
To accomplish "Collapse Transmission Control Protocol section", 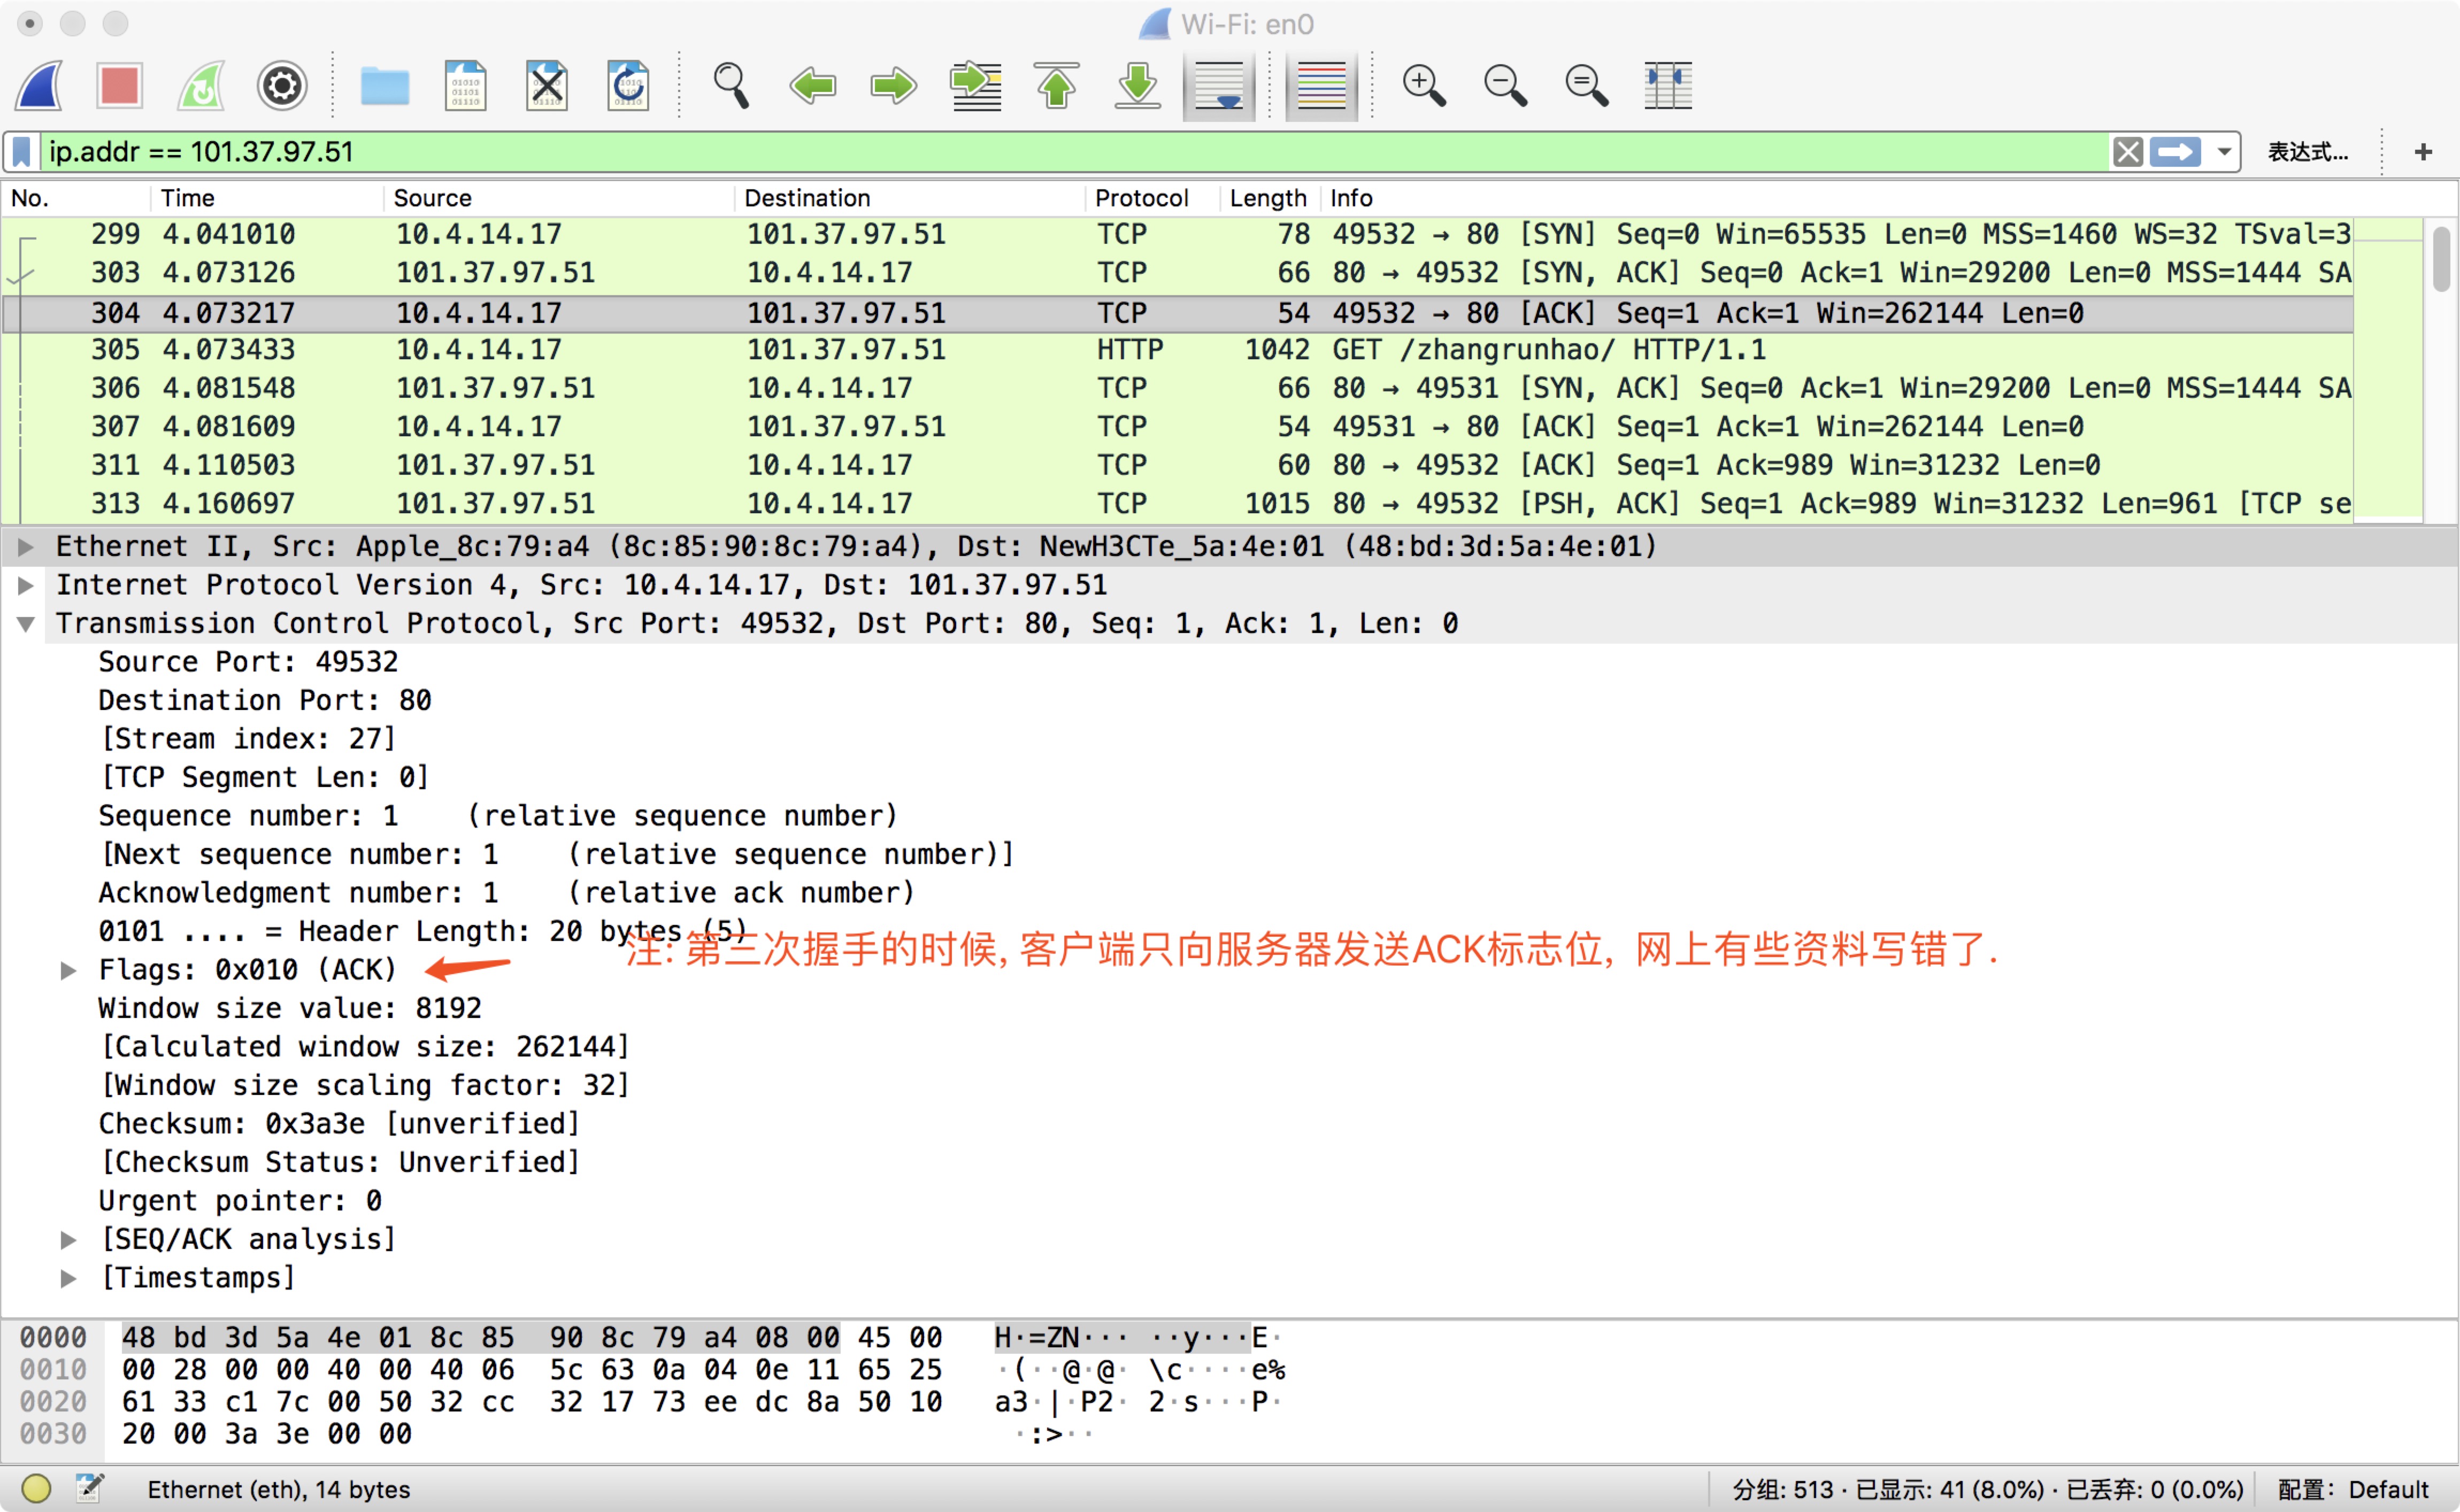I will (26, 624).
